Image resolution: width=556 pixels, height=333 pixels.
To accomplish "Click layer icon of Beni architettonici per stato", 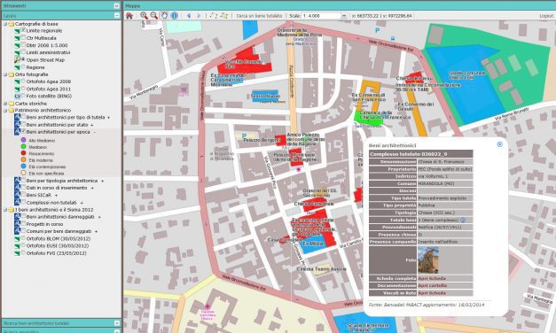I will tap(17, 125).
